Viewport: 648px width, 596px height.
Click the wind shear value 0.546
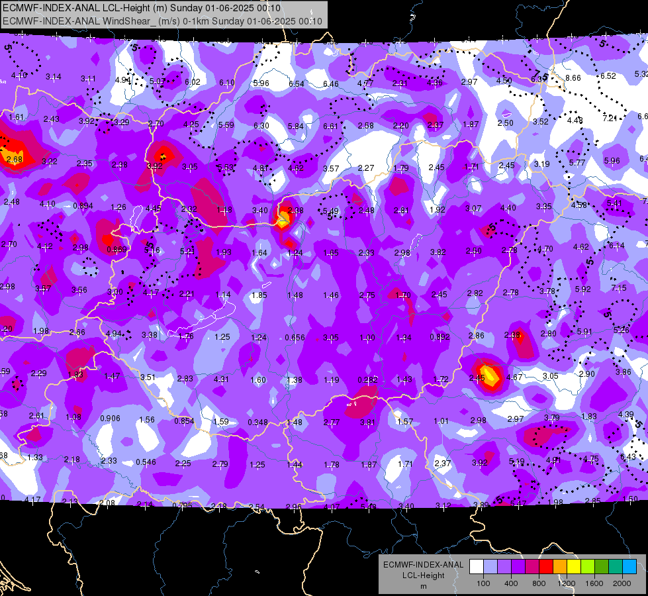(x=146, y=462)
